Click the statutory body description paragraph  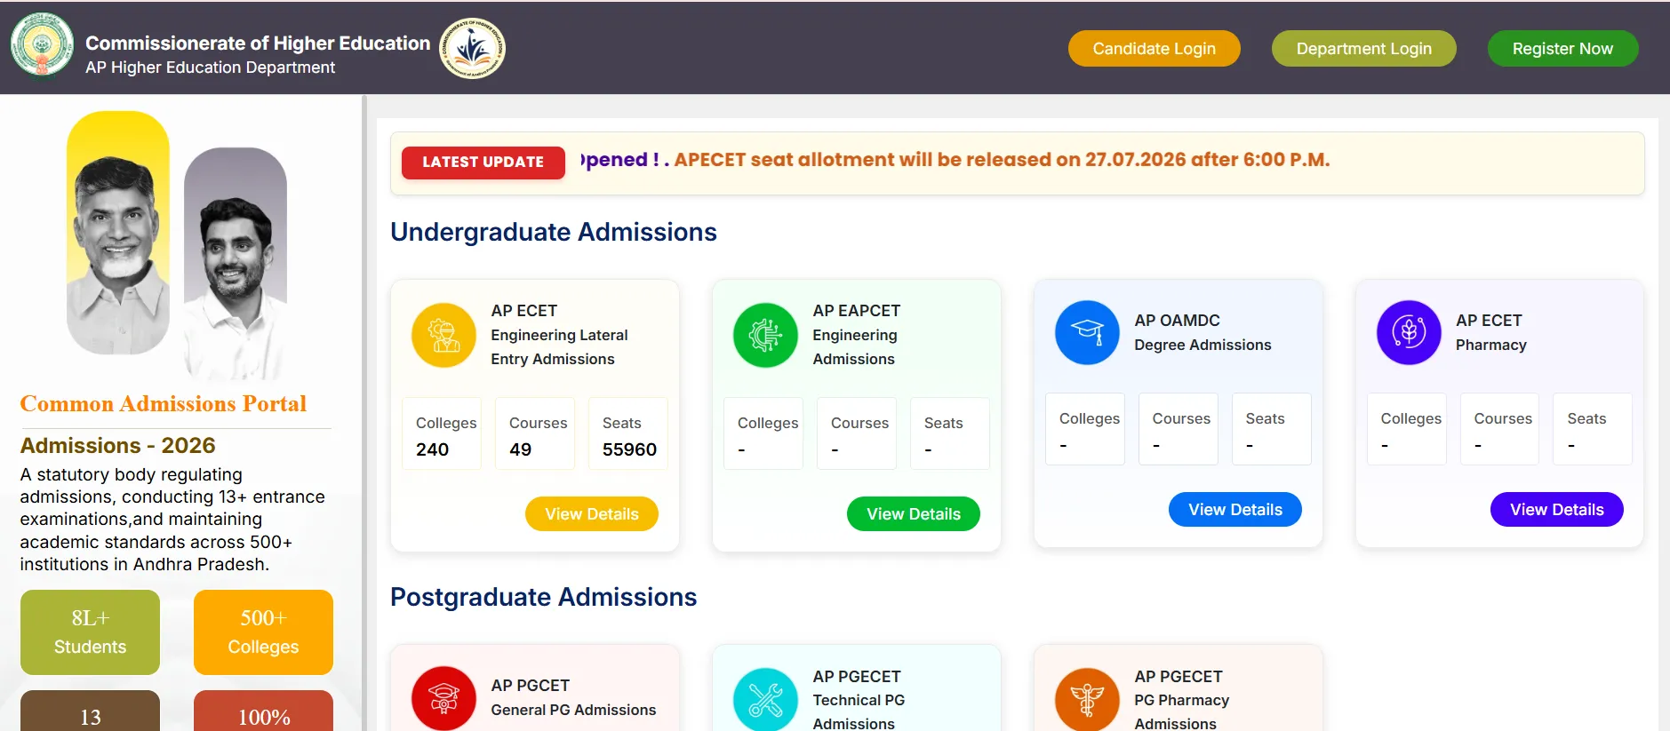click(172, 520)
